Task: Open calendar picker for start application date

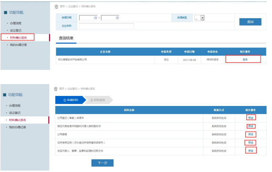Action: (95, 18)
